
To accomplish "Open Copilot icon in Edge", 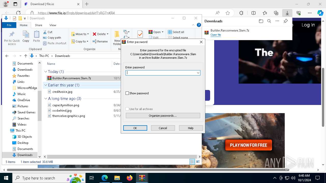I will click(320, 13).
